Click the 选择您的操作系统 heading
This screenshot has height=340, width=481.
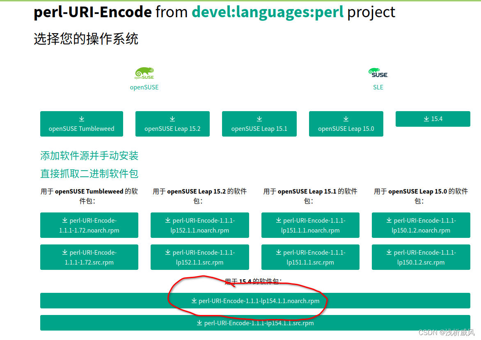[86, 39]
